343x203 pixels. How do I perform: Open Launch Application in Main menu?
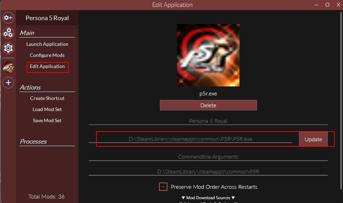[x=47, y=44]
